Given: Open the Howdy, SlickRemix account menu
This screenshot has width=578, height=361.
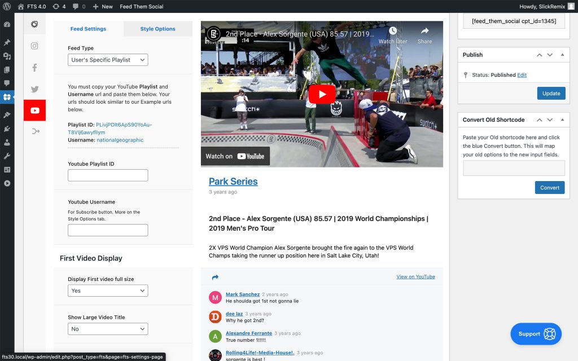Looking at the screenshot, I should (x=547, y=6).
